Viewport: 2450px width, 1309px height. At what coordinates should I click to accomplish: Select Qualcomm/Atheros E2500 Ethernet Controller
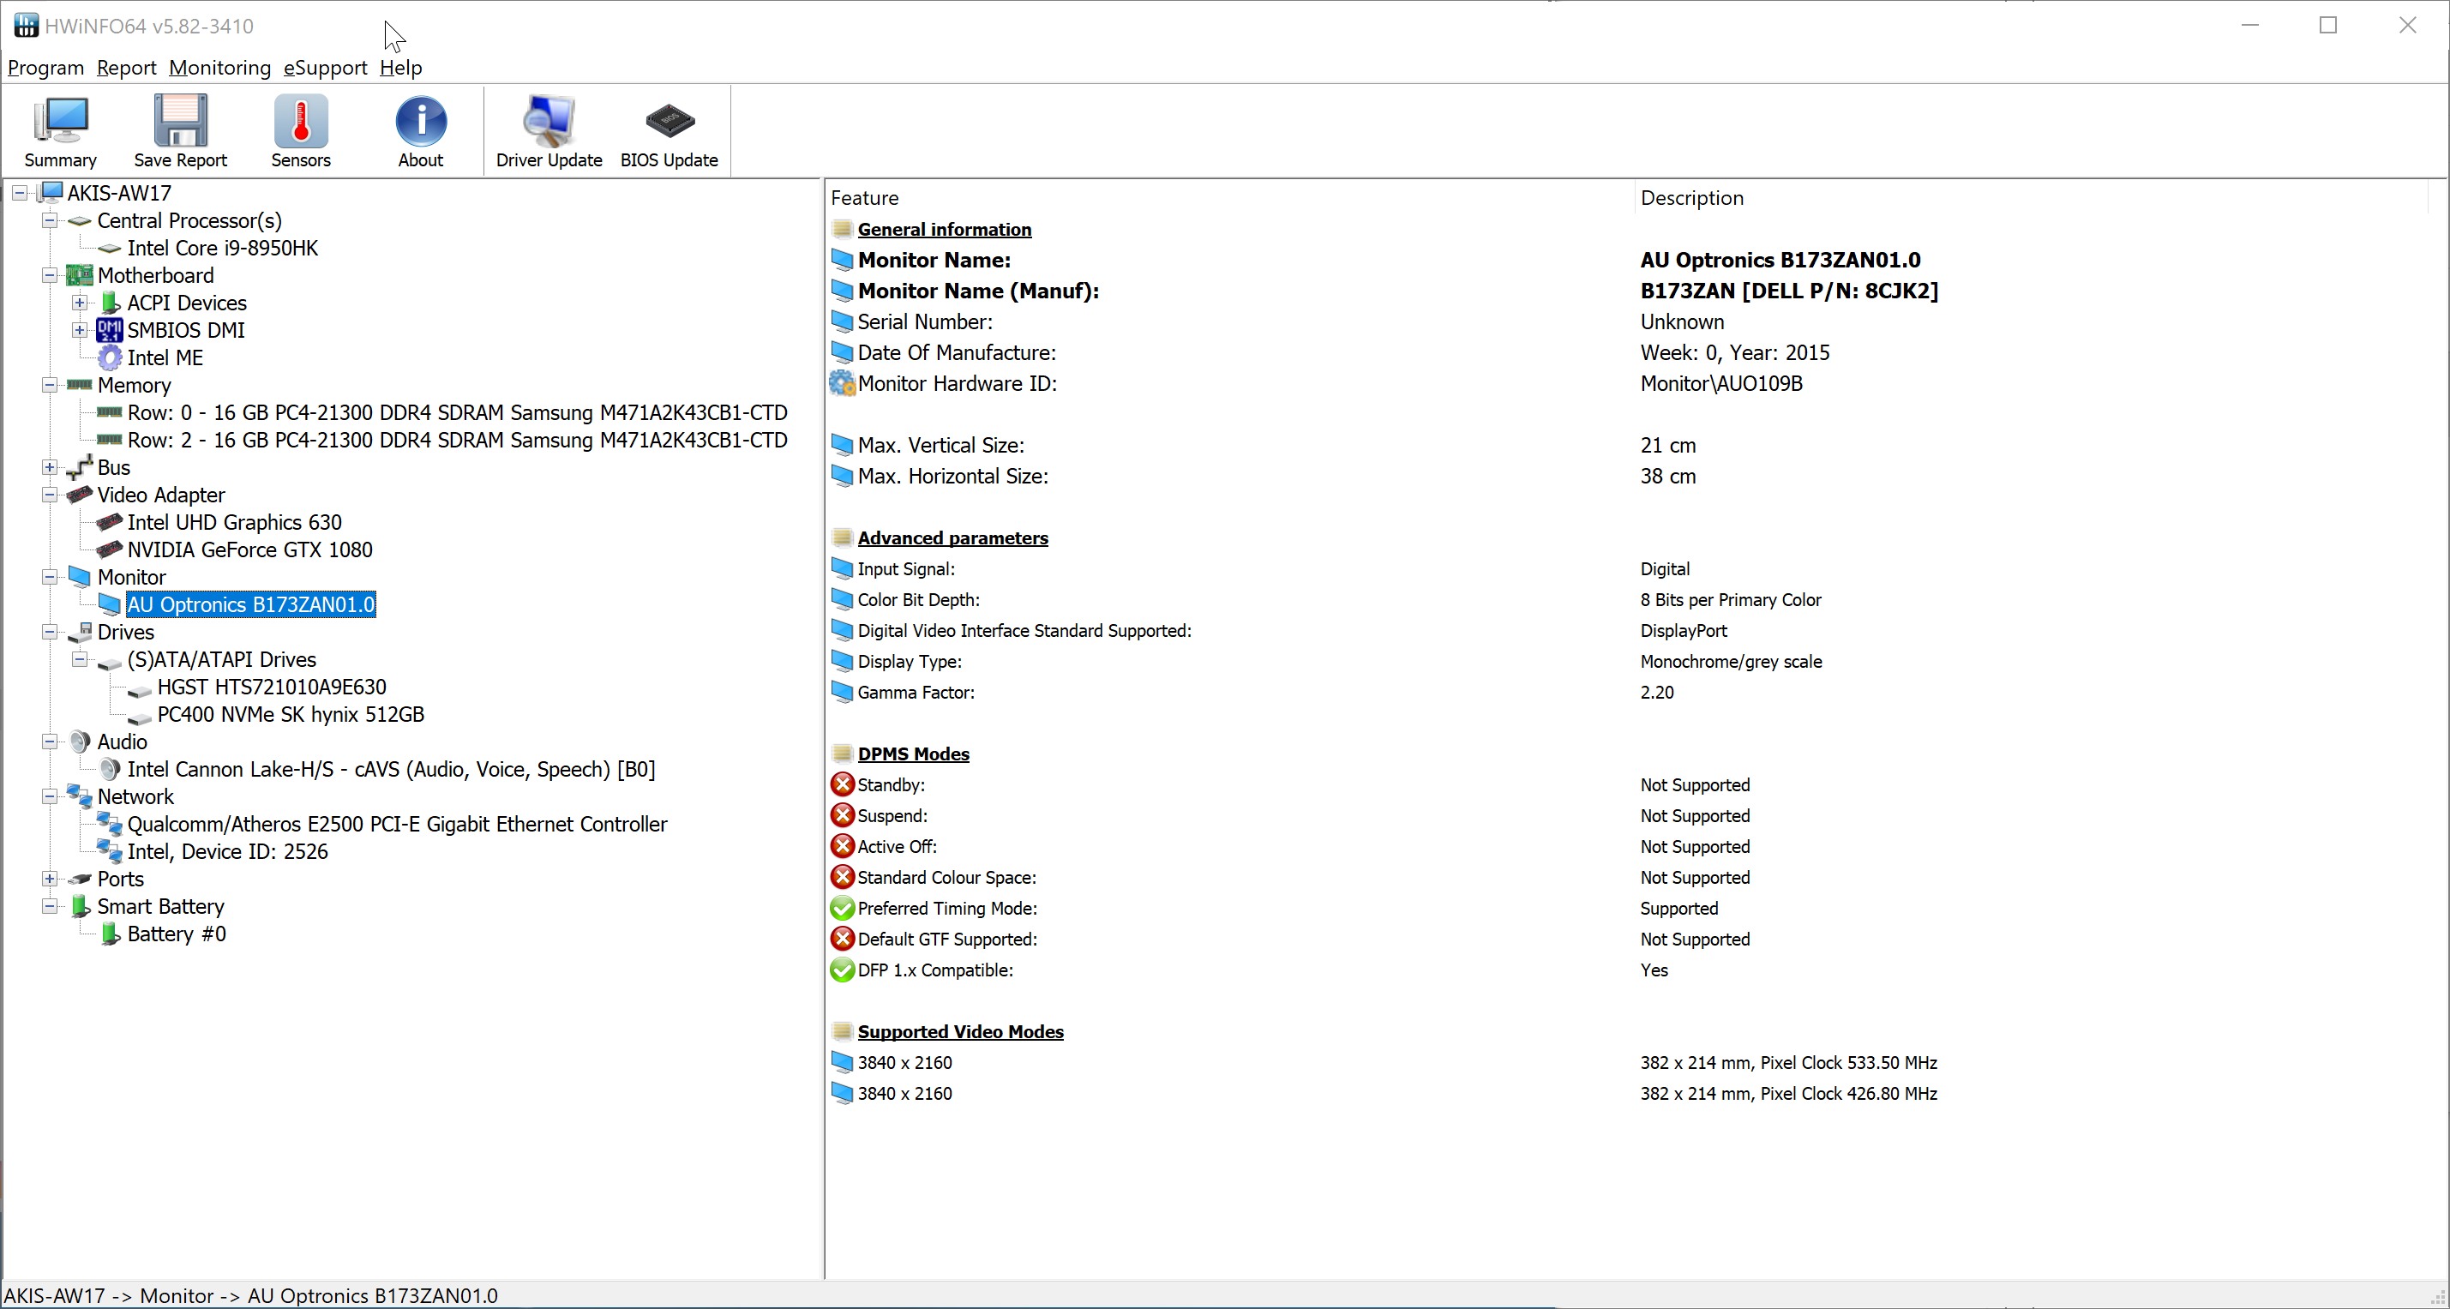(398, 824)
